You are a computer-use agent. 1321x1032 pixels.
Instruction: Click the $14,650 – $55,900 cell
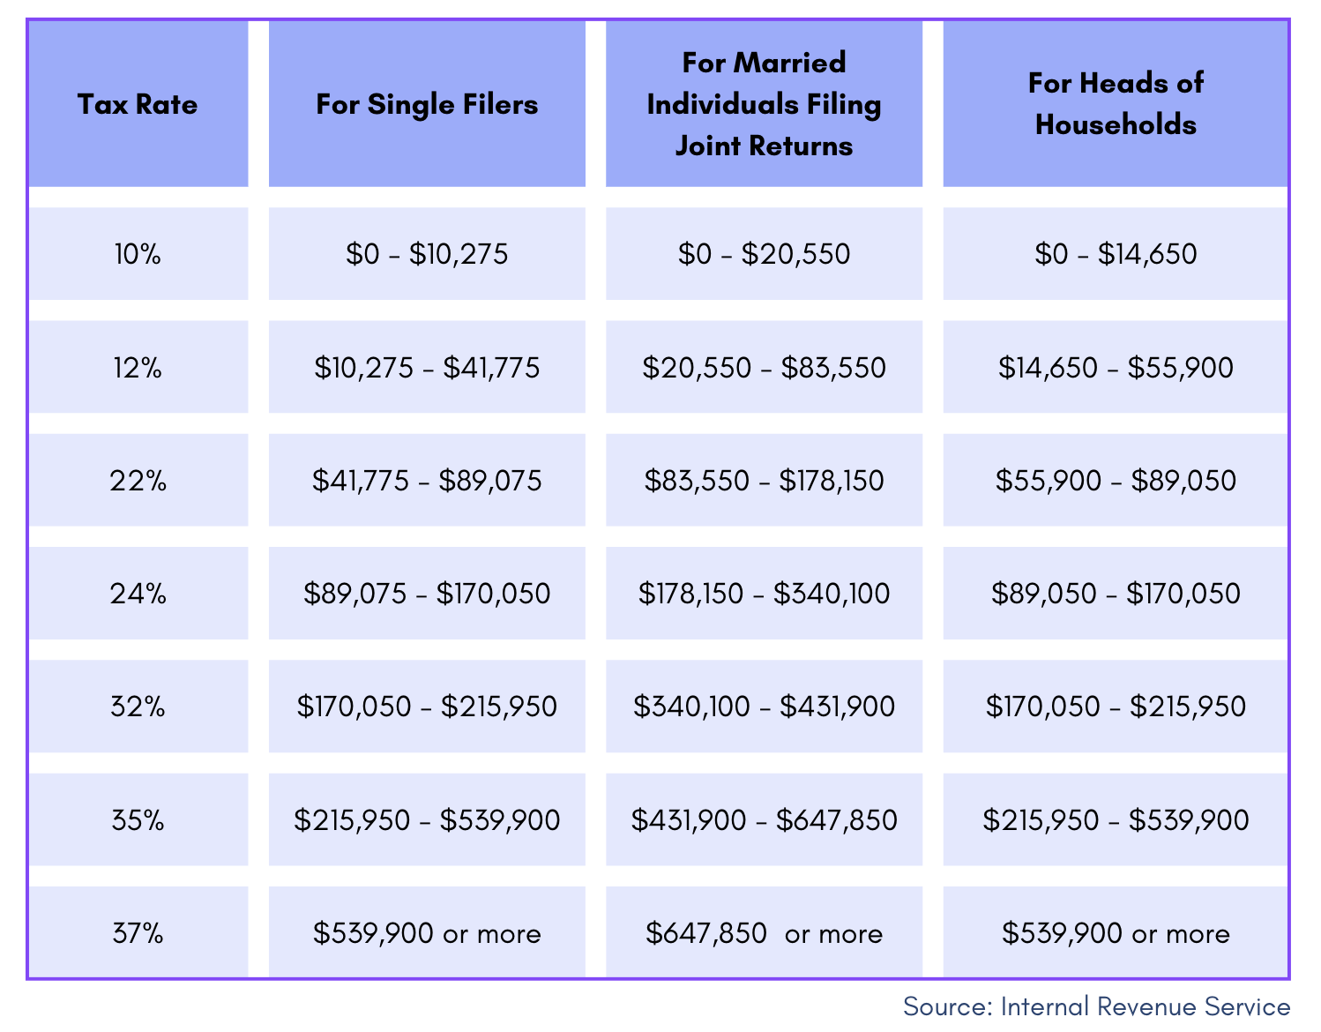(1116, 367)
